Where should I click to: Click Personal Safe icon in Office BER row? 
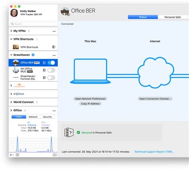44,63
